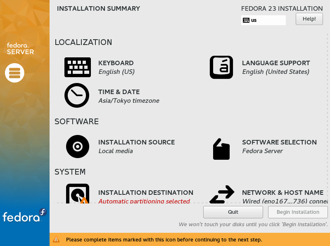Image resolution: width=330 pixels, height=246 pixels.
Task: Open the Installation Source disc icon
Action: coord(78,147)
